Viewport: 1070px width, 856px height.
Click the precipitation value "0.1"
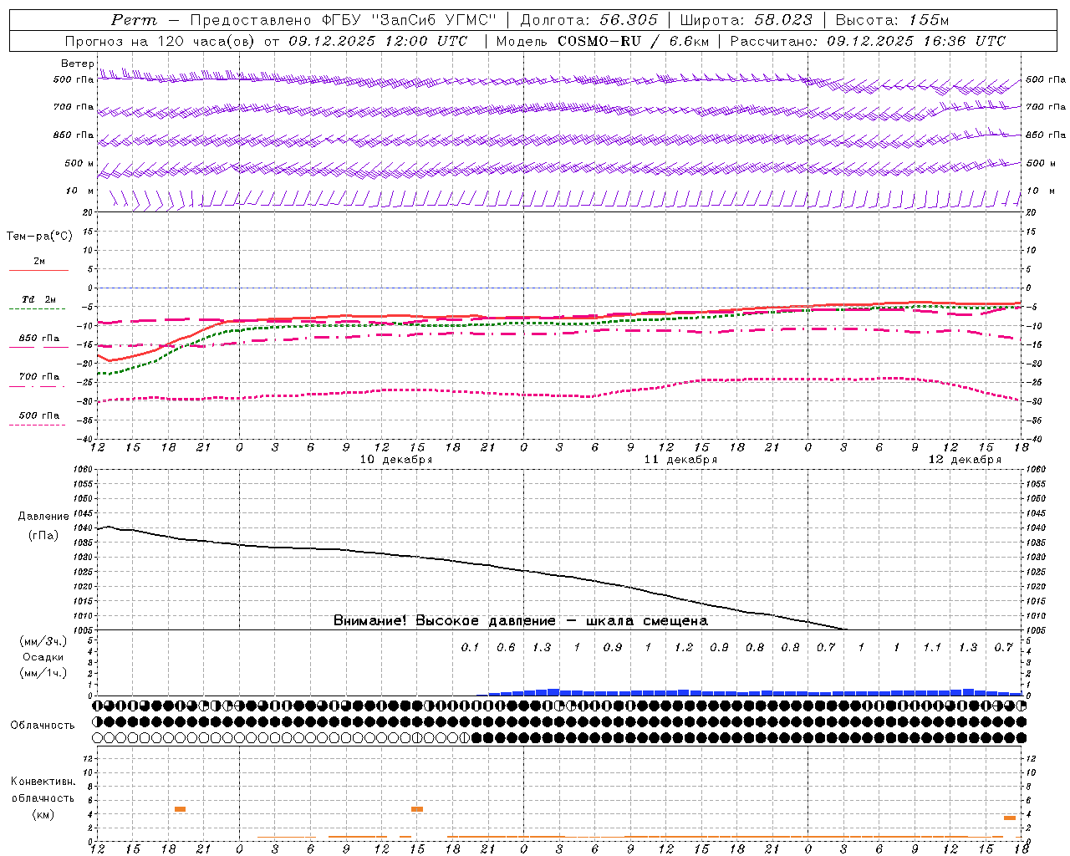(470, 647)
